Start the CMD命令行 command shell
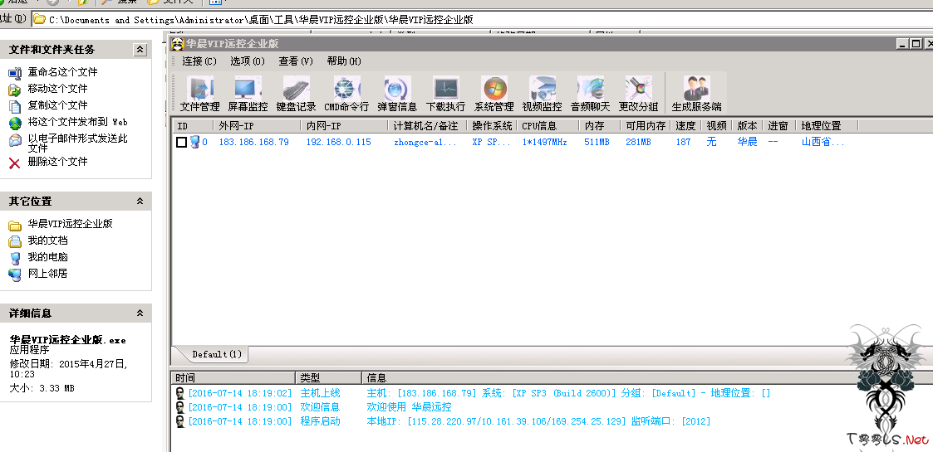933x452 pixels. click(346, 94)
